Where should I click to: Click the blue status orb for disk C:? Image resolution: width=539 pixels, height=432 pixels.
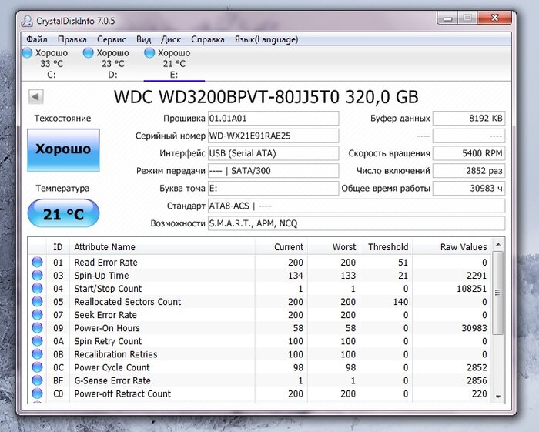[x=27, y=53]
